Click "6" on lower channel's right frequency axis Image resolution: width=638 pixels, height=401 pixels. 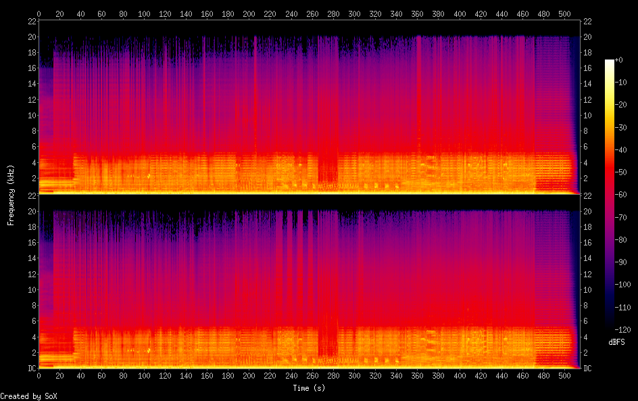585,321
